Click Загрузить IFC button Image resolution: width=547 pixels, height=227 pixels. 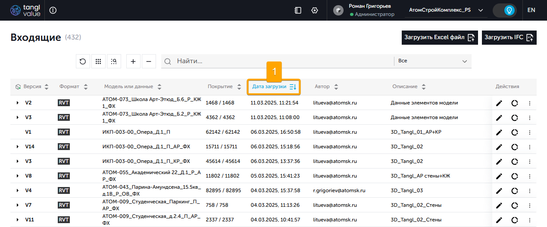coord(509,37)
